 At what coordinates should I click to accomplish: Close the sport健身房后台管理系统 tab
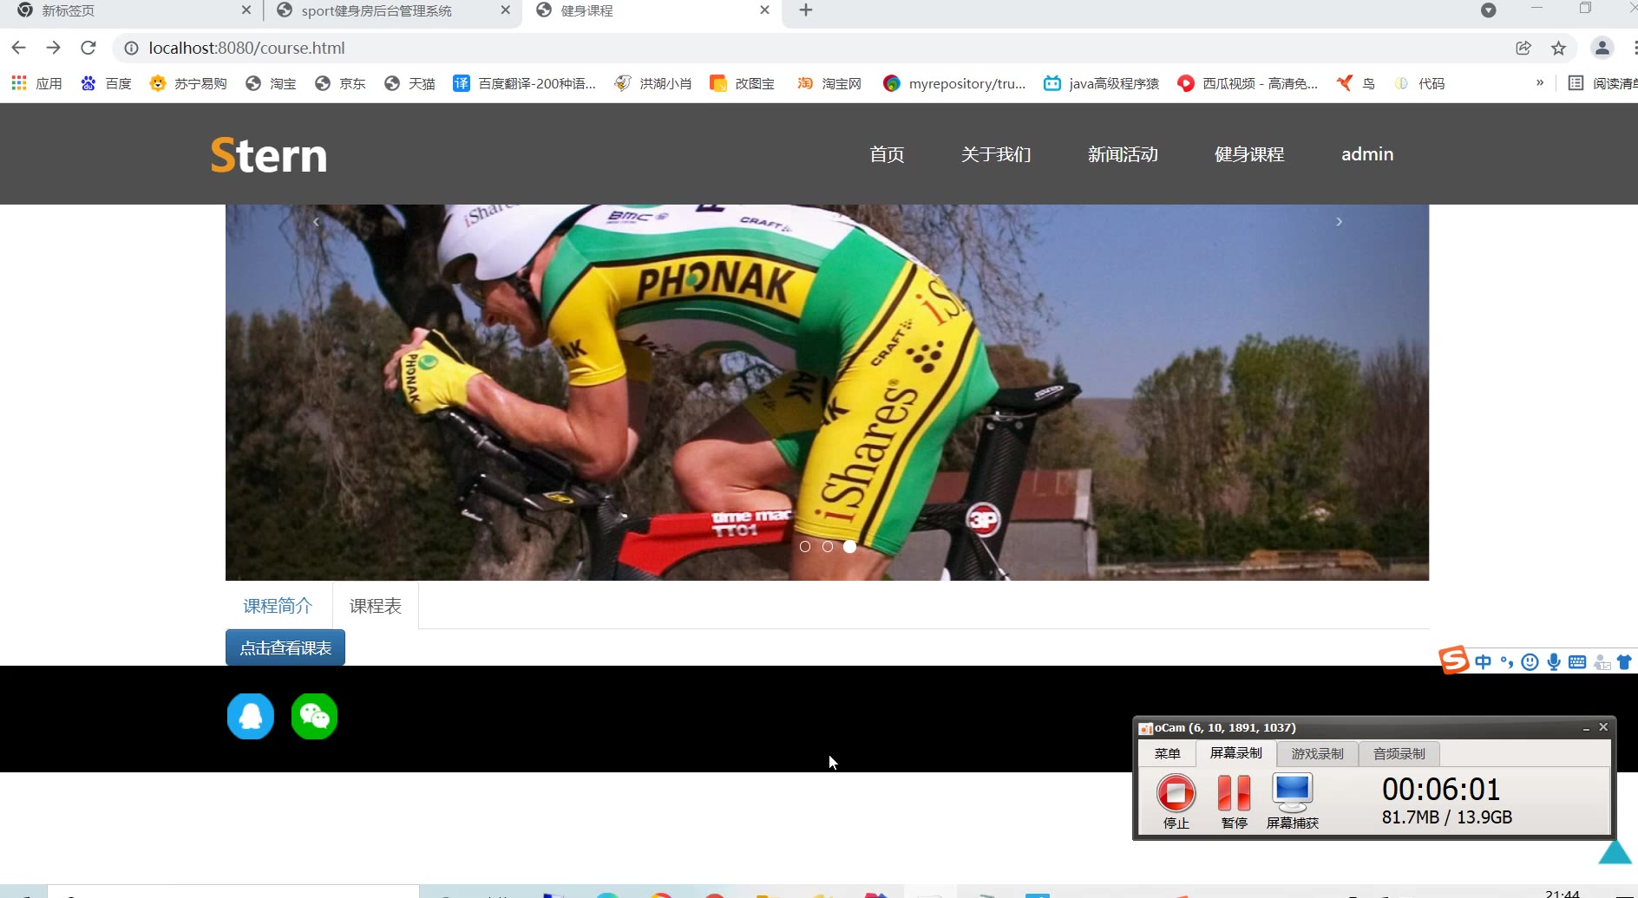[506, 10]
